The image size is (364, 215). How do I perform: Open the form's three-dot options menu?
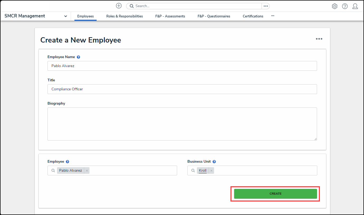[319, 39]
